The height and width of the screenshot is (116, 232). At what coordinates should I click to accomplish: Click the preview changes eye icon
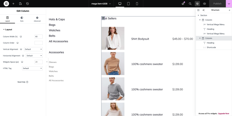205,4
